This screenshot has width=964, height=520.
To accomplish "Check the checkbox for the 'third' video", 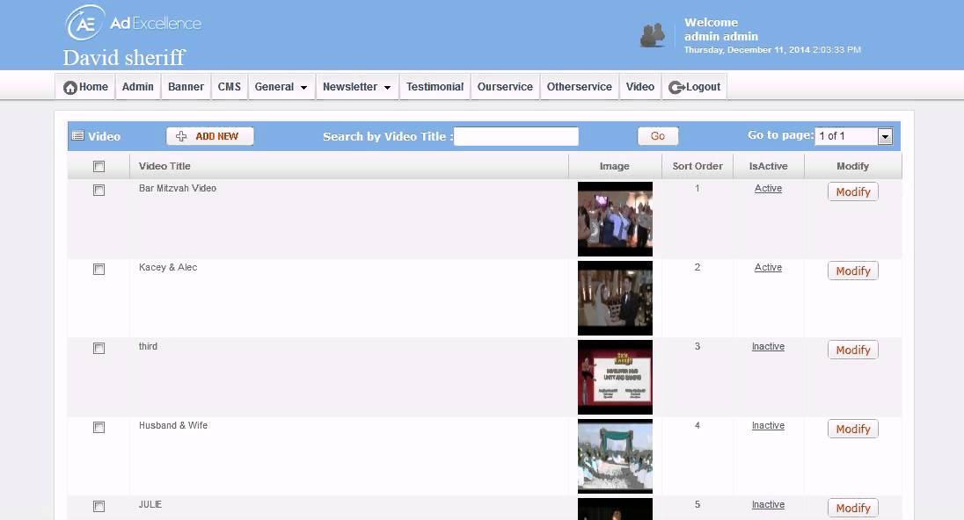I will click(99, 349).
